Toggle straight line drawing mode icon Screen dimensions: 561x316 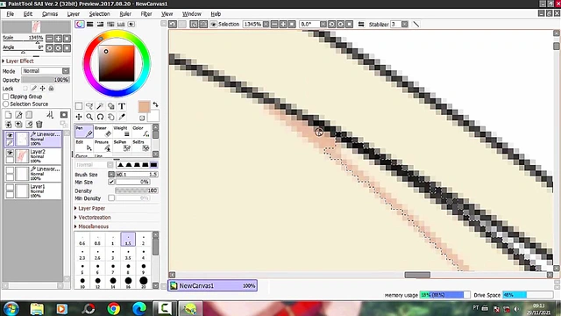click(x=415, y=24)
